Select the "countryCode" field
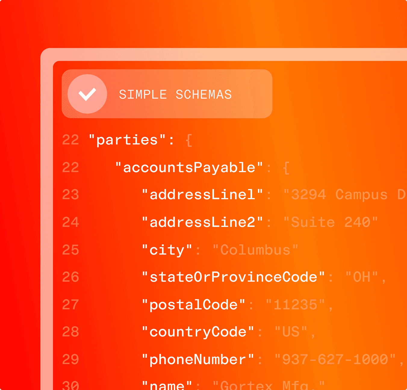 click(x=198, y=332)
